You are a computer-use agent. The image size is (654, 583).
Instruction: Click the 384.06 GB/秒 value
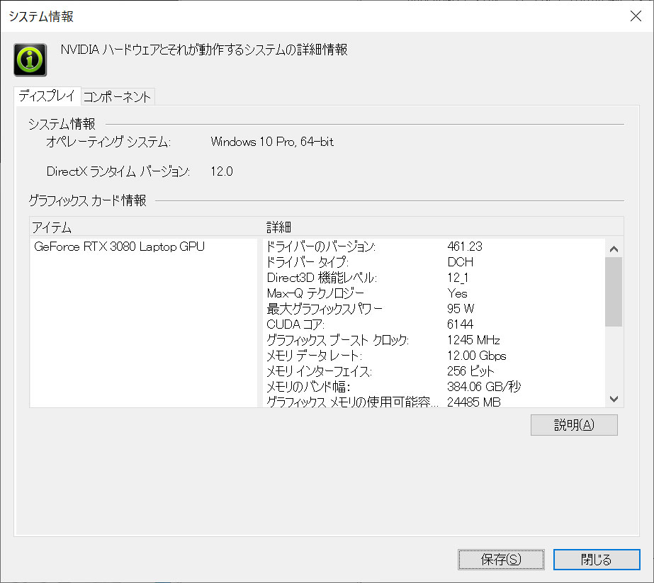click(x=484, y=387)
